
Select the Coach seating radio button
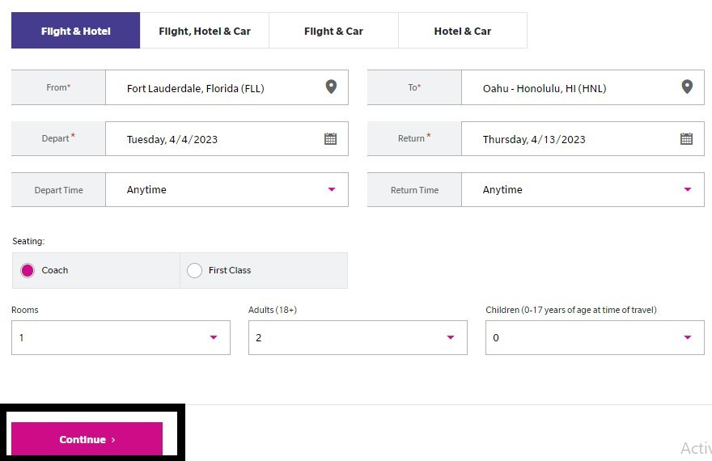click(28, 270)
